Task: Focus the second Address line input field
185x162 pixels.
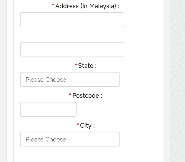Action: coord(72,50)
